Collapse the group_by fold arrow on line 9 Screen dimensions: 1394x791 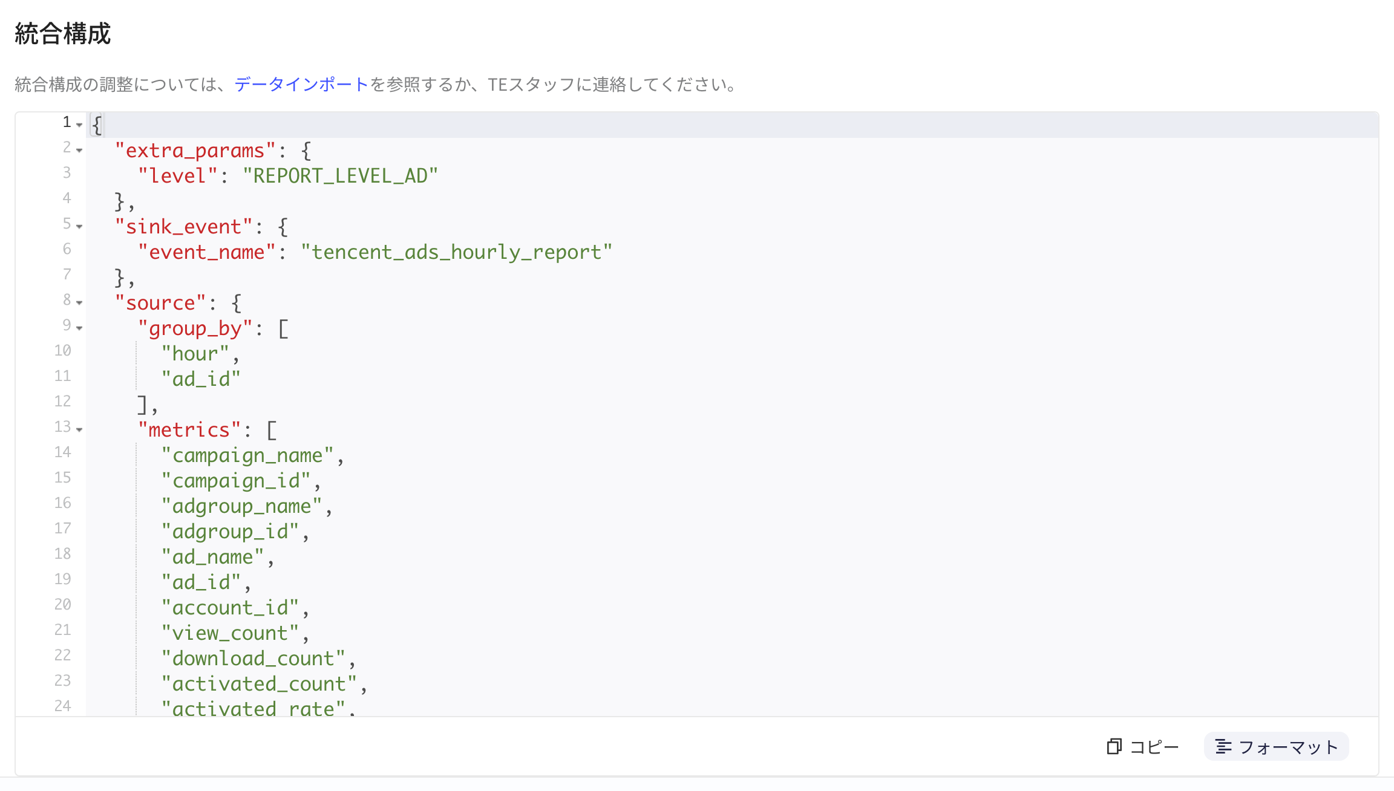click(79, 328)
